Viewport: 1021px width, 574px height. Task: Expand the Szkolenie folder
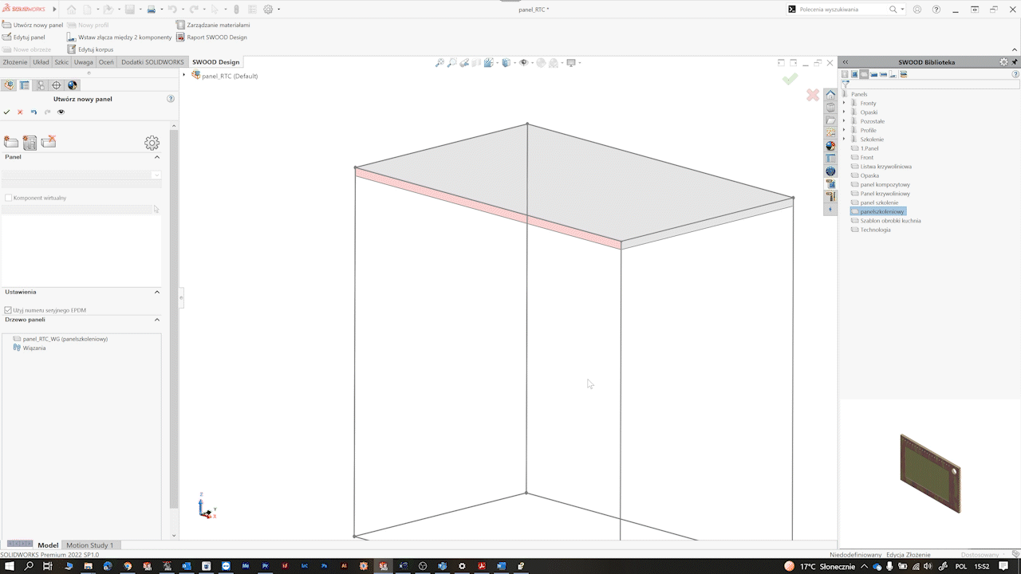coord(844,139)
